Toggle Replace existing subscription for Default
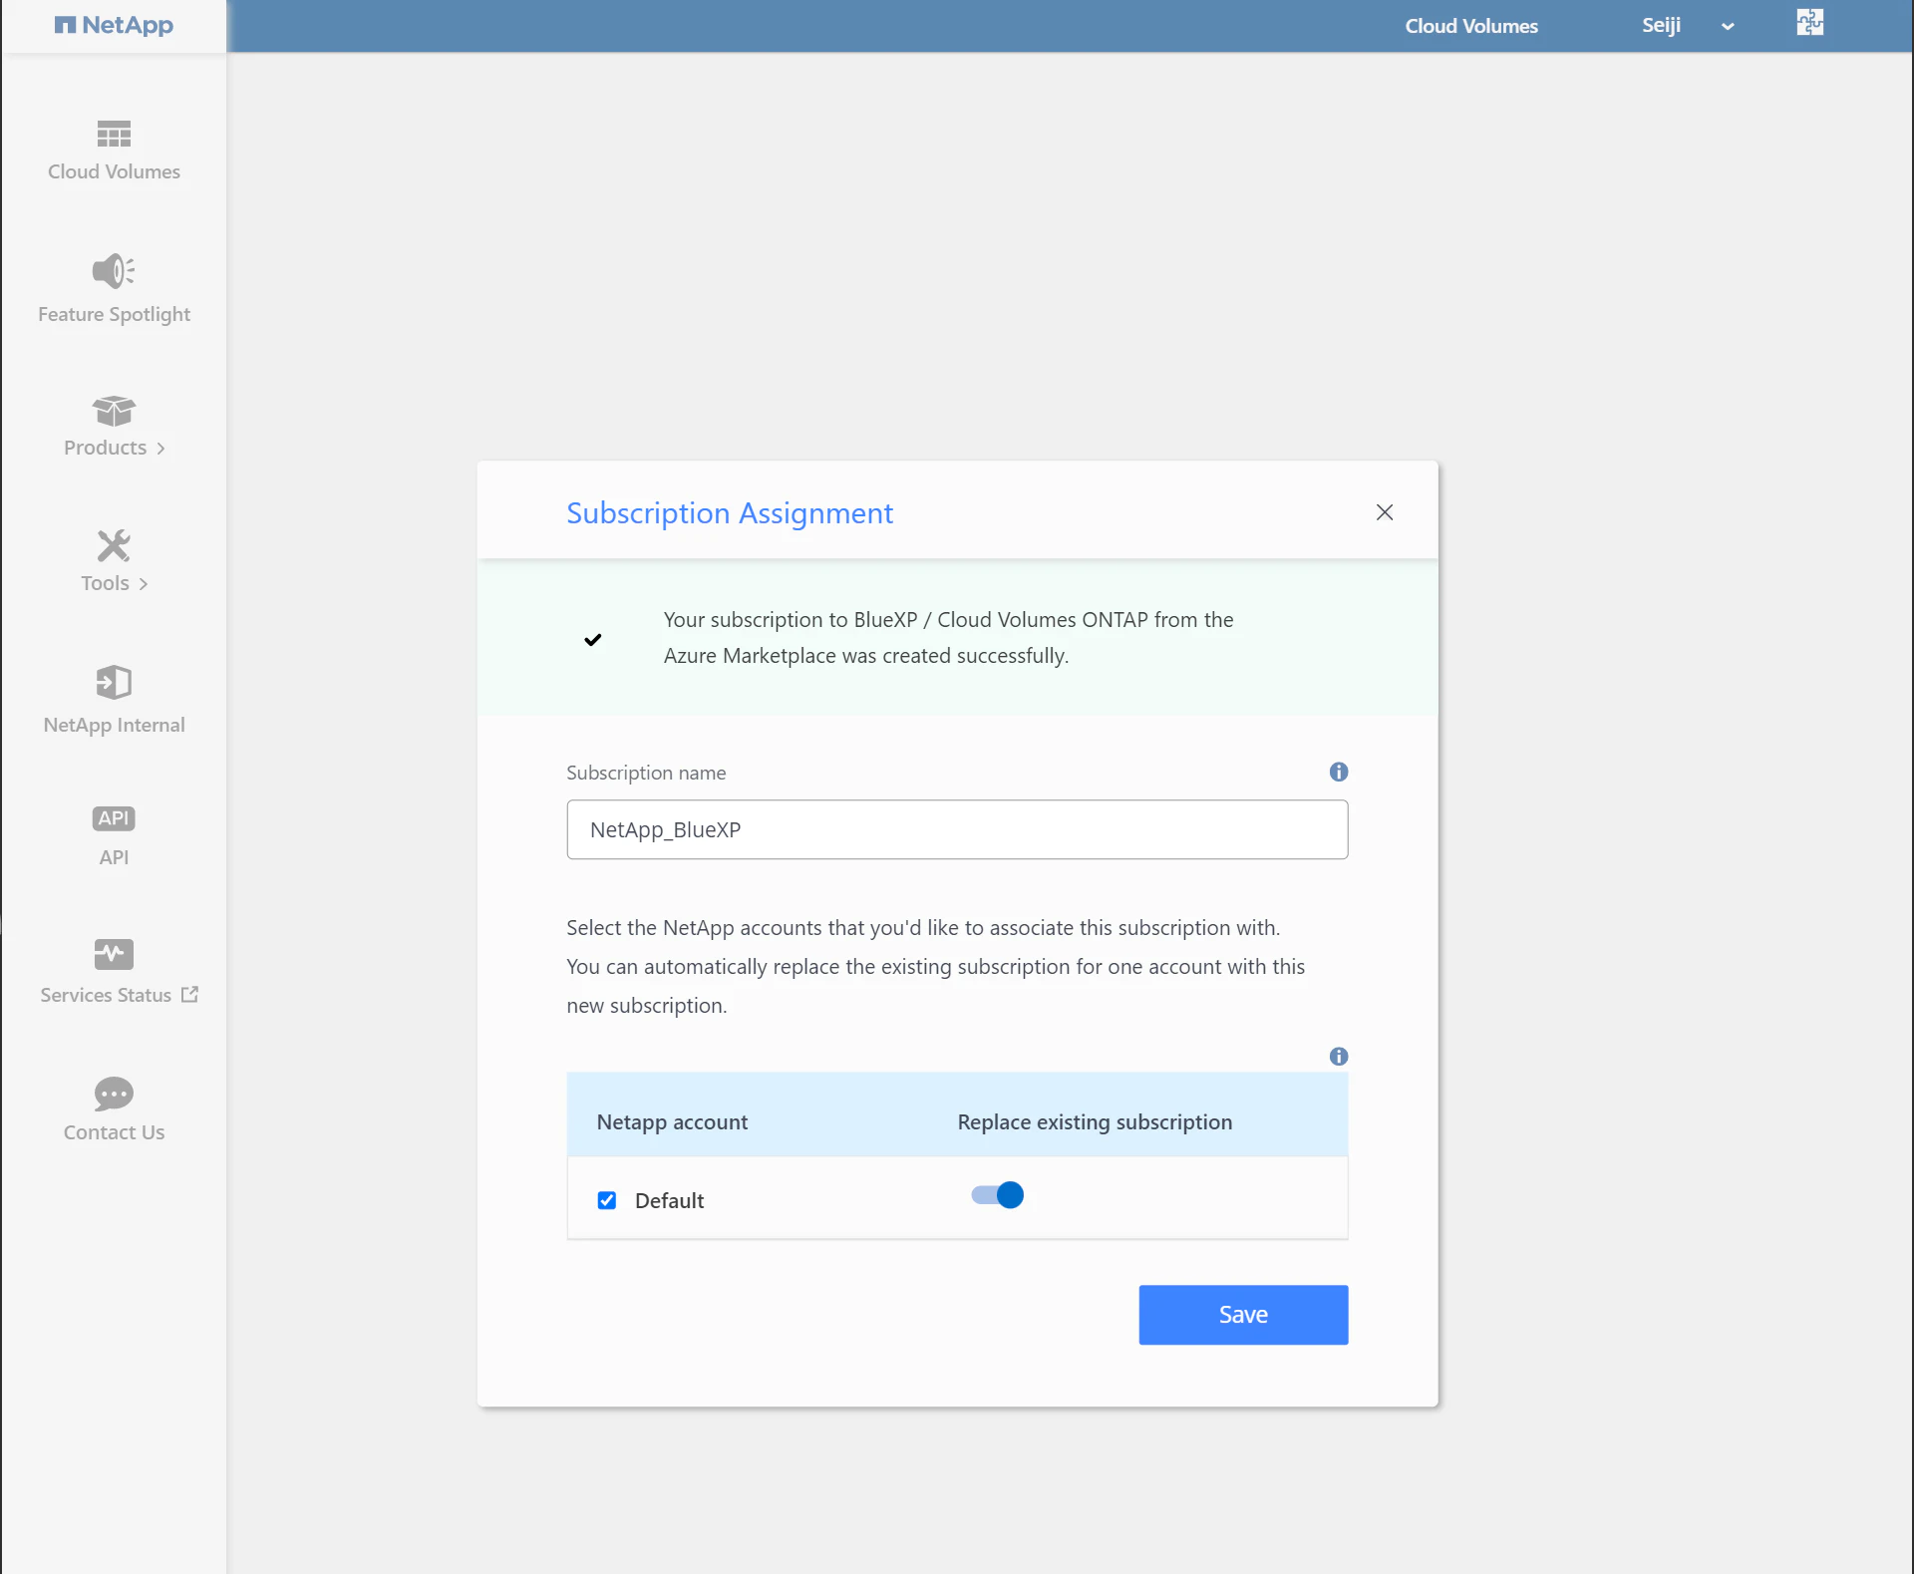Viewport: 1914px width, 1574px height. (998, 1195)
